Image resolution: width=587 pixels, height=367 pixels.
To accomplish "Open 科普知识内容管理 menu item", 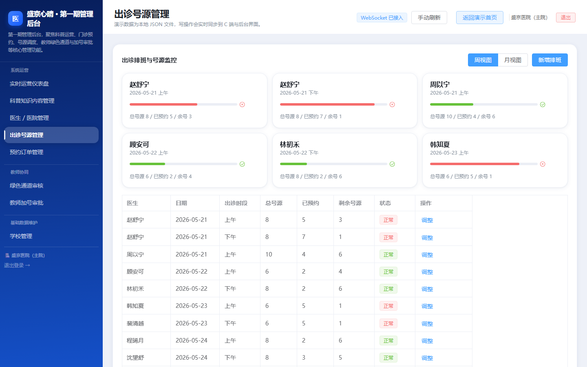I will [x=51, y=101].
